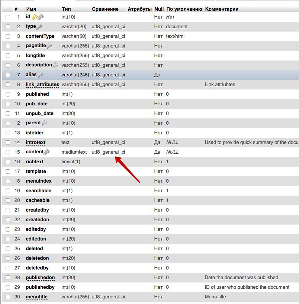Click the longtitle field name
Image resolution: width=299 pixels, height=304 pixels.
[x=35, y=56]
